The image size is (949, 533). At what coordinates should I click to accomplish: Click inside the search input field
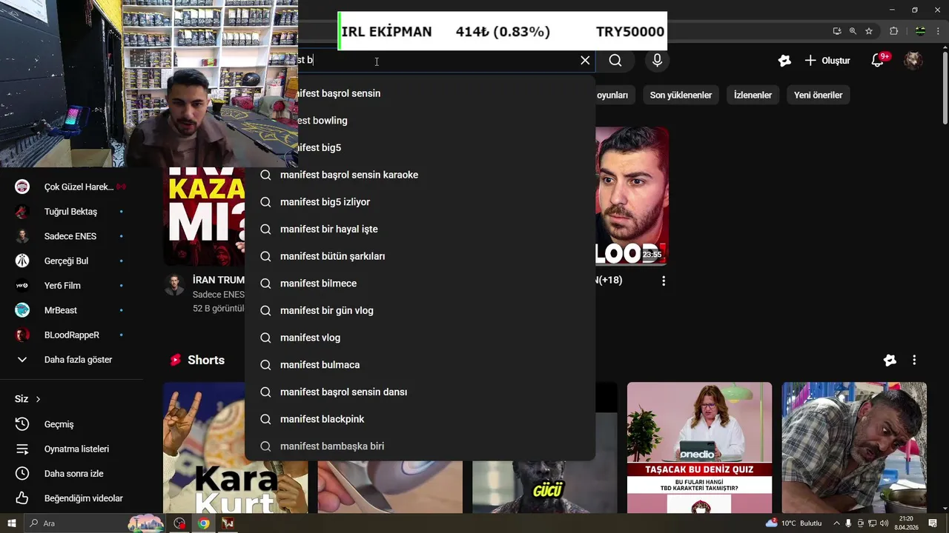tap(437, 61)
